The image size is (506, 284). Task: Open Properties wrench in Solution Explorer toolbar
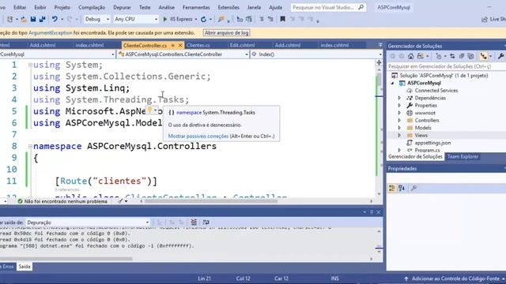(500, 56)
